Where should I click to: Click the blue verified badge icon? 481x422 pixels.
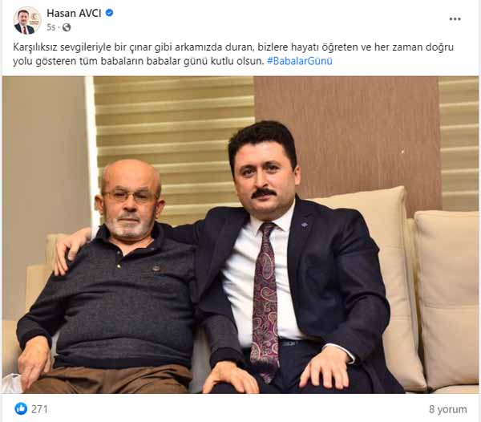[x=109, y=13]
